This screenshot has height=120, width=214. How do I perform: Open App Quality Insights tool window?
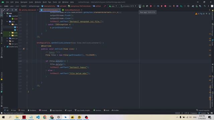pyautogui.click(x=83, y=110)
